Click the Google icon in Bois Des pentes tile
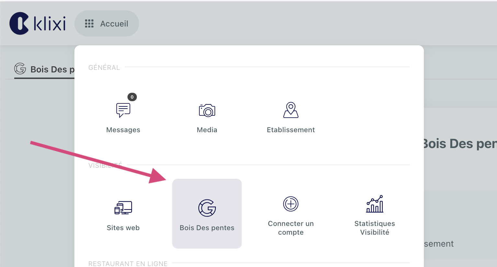 click(x=207, y=208)
